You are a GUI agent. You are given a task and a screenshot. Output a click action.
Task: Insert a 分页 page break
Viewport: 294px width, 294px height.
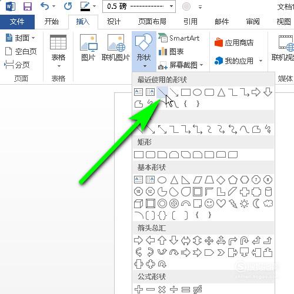17,65
